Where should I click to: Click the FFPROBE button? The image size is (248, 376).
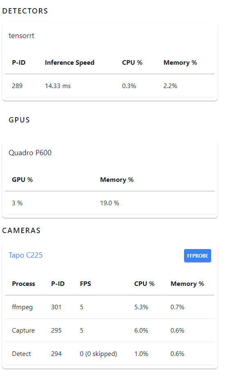pyautogui.click(x=197, y=255)
